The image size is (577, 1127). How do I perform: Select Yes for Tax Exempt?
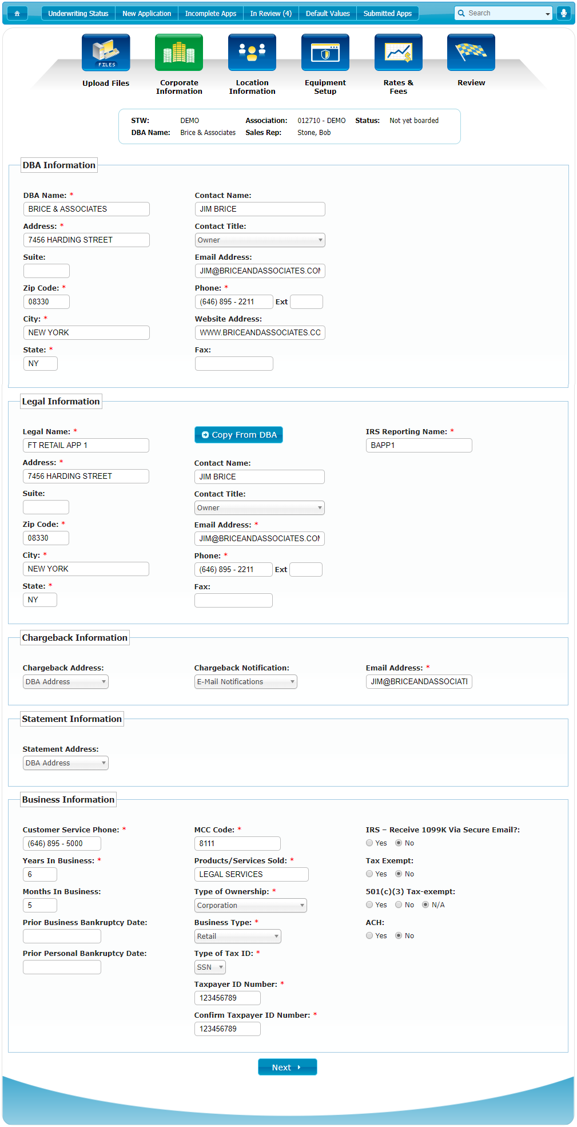(x=369, y=874)
